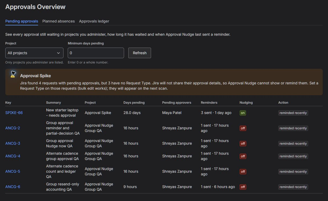Viewport: 328px width, 201px height.
Task: Open the ANCG-6 issue link
Action: [13, 187]
